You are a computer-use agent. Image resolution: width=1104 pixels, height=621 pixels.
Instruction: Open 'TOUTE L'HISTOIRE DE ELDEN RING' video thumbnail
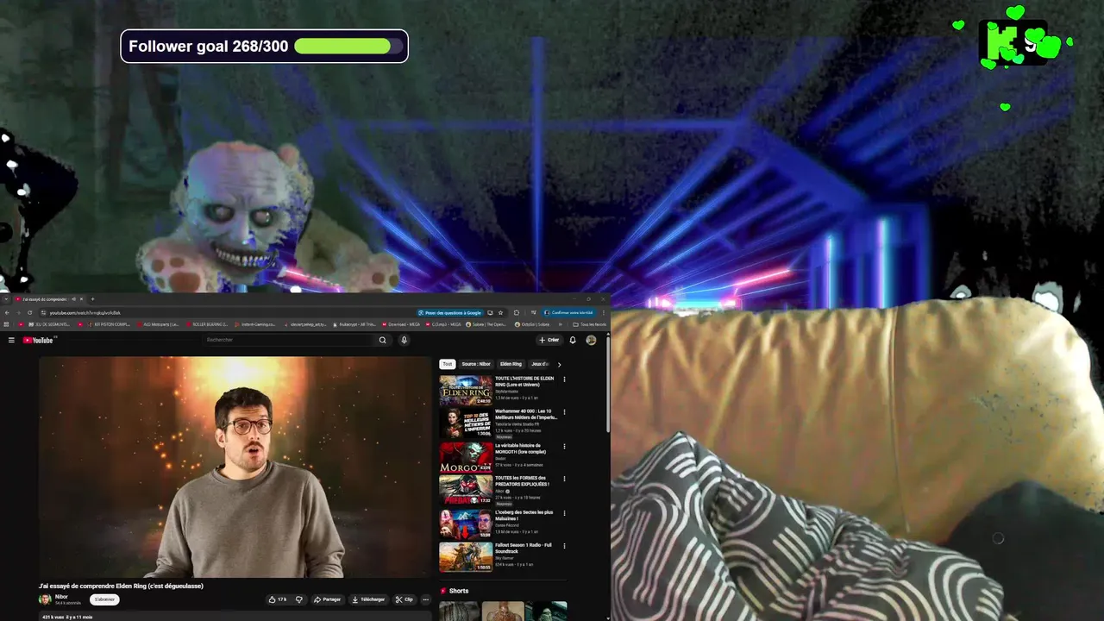coord(466,390)
